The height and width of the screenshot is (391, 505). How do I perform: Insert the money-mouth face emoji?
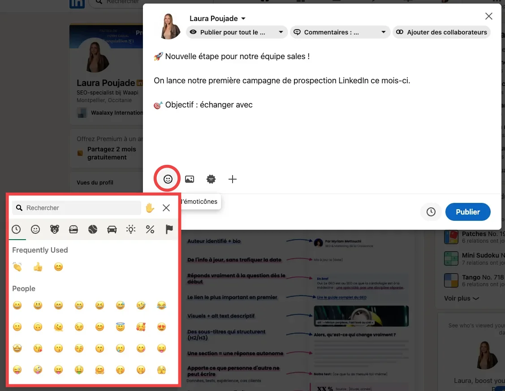pos(79,370)
